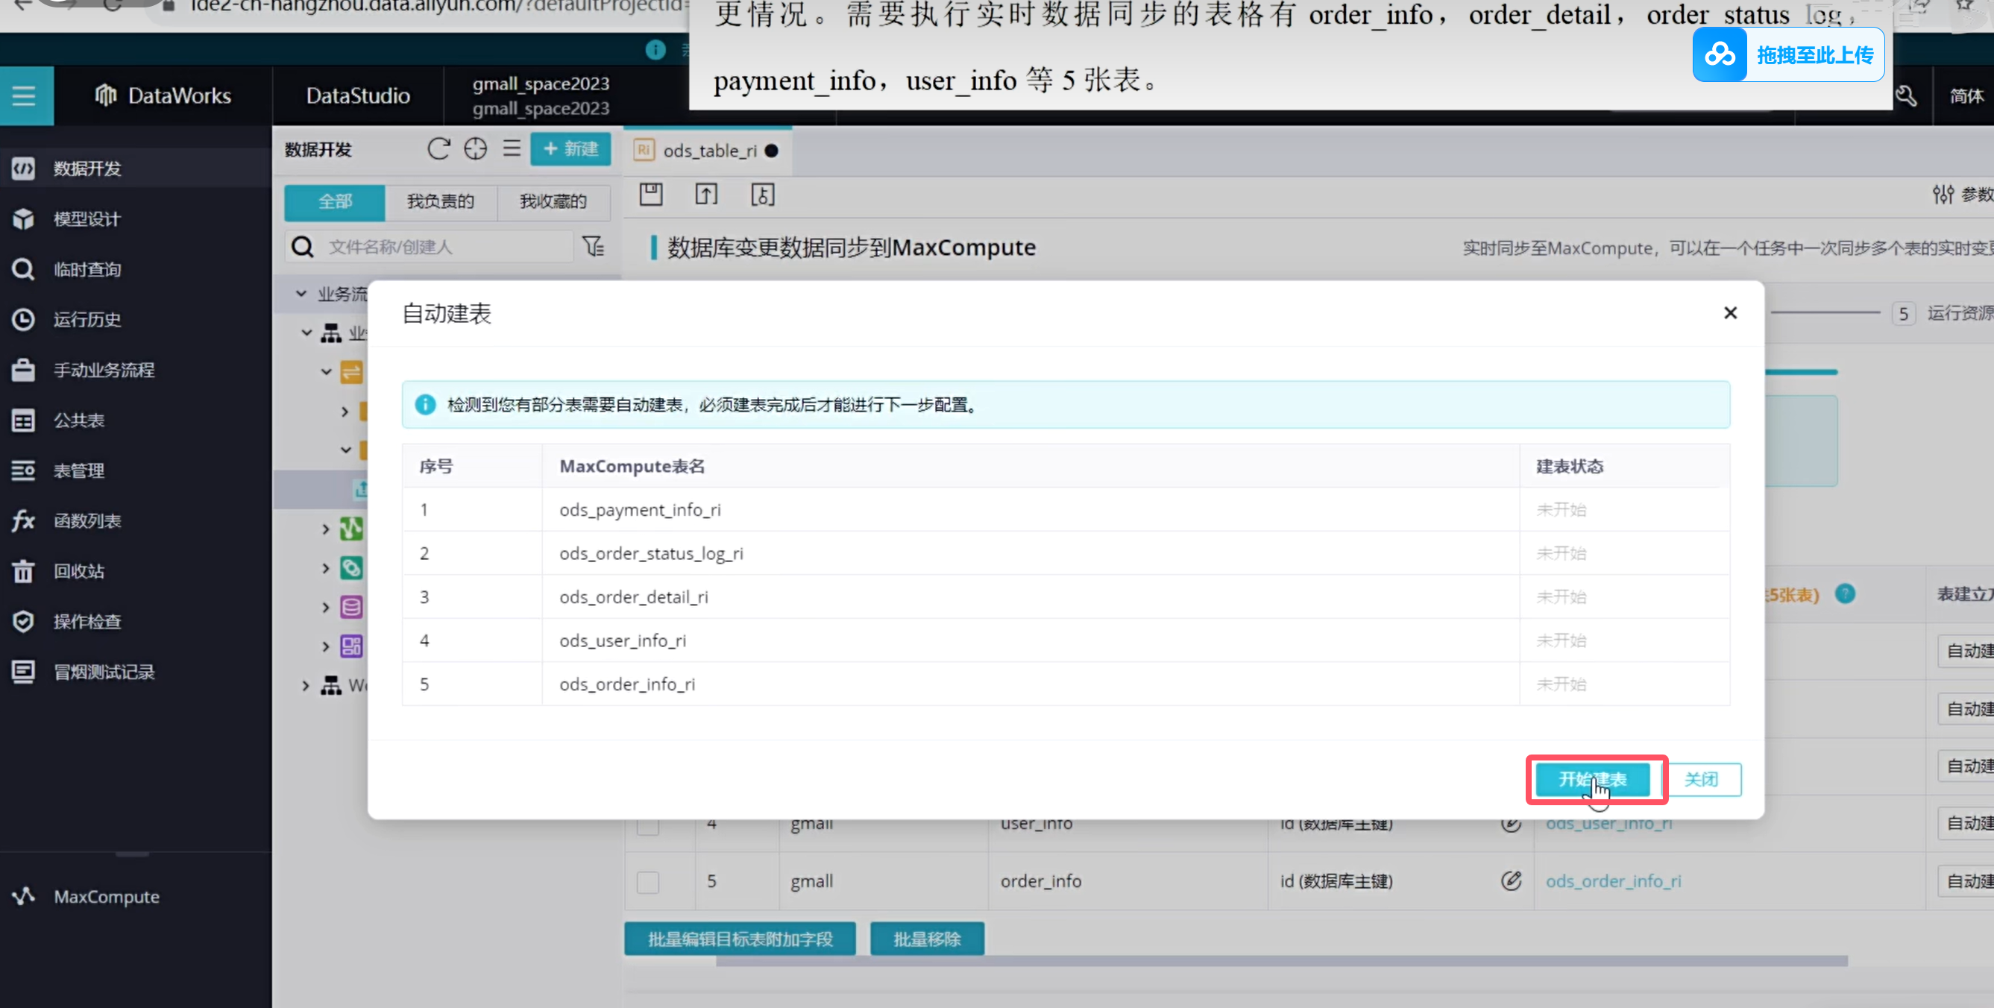The width and height of the screenshot is (1994, 1008).
Task: Click the 开始建表 button
Action: [1592, 779]
